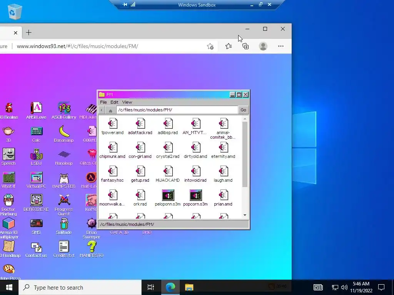The height and width of the screenshot is (295, 394).
Task: Open the Favorites list icon
Action: click(x=229, y=46)
